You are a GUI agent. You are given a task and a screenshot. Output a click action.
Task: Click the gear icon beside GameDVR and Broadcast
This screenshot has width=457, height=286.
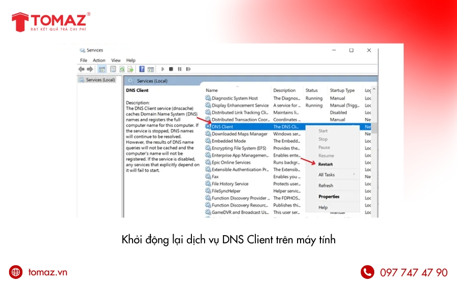point(208,212)
